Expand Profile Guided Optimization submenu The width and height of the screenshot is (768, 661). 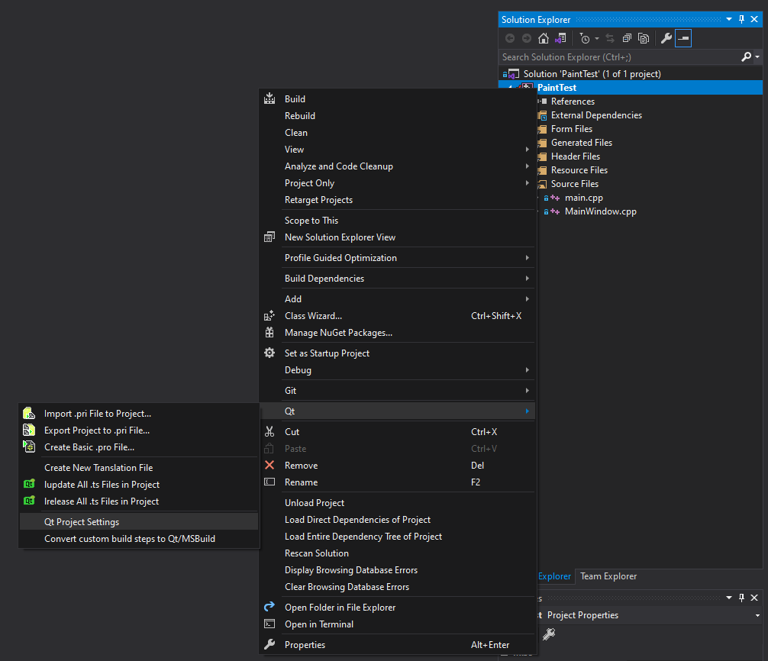398,258
